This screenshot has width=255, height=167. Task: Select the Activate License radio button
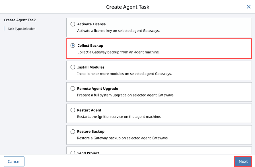pyautogui.click(x=73, y=24)
